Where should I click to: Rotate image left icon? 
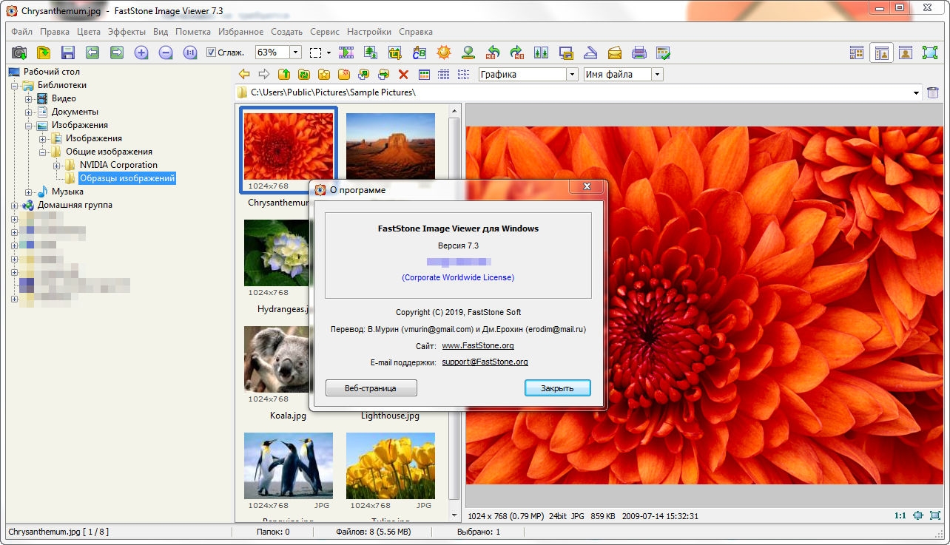coord(493,53)
